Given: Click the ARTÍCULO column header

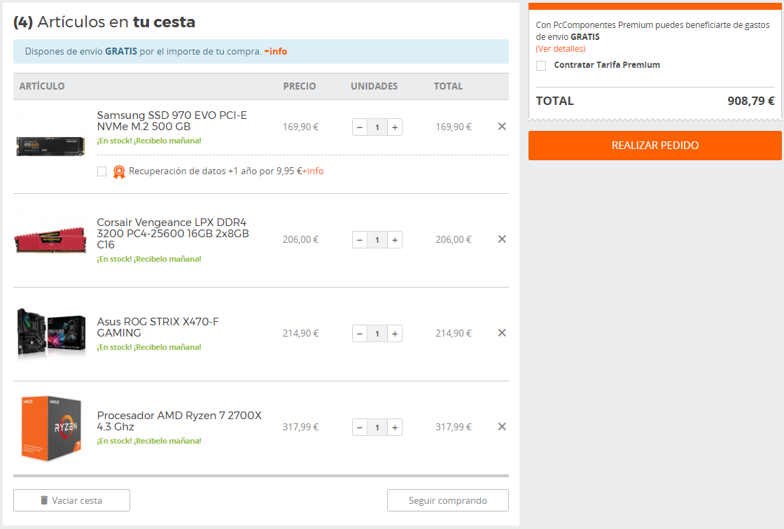Looking at the screenshot, I should (x=42, y=86).
